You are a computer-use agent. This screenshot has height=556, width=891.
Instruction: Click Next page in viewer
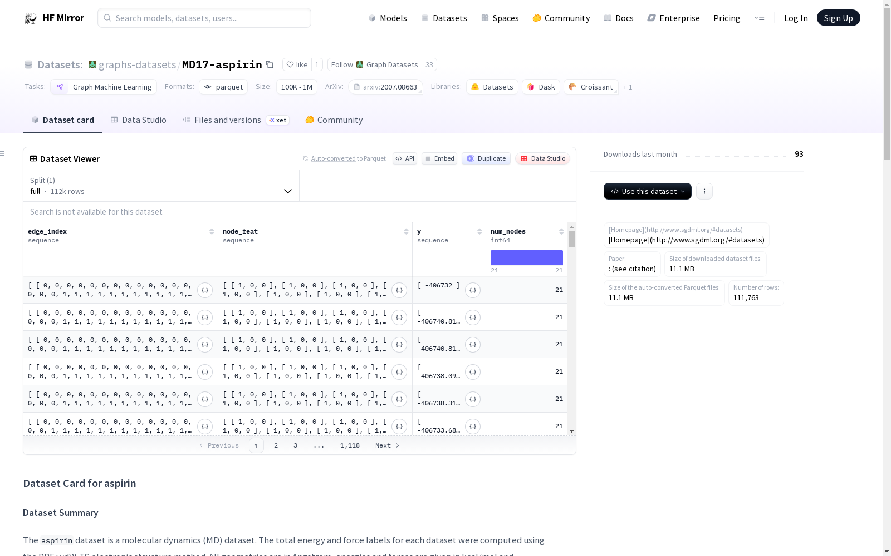387,445
